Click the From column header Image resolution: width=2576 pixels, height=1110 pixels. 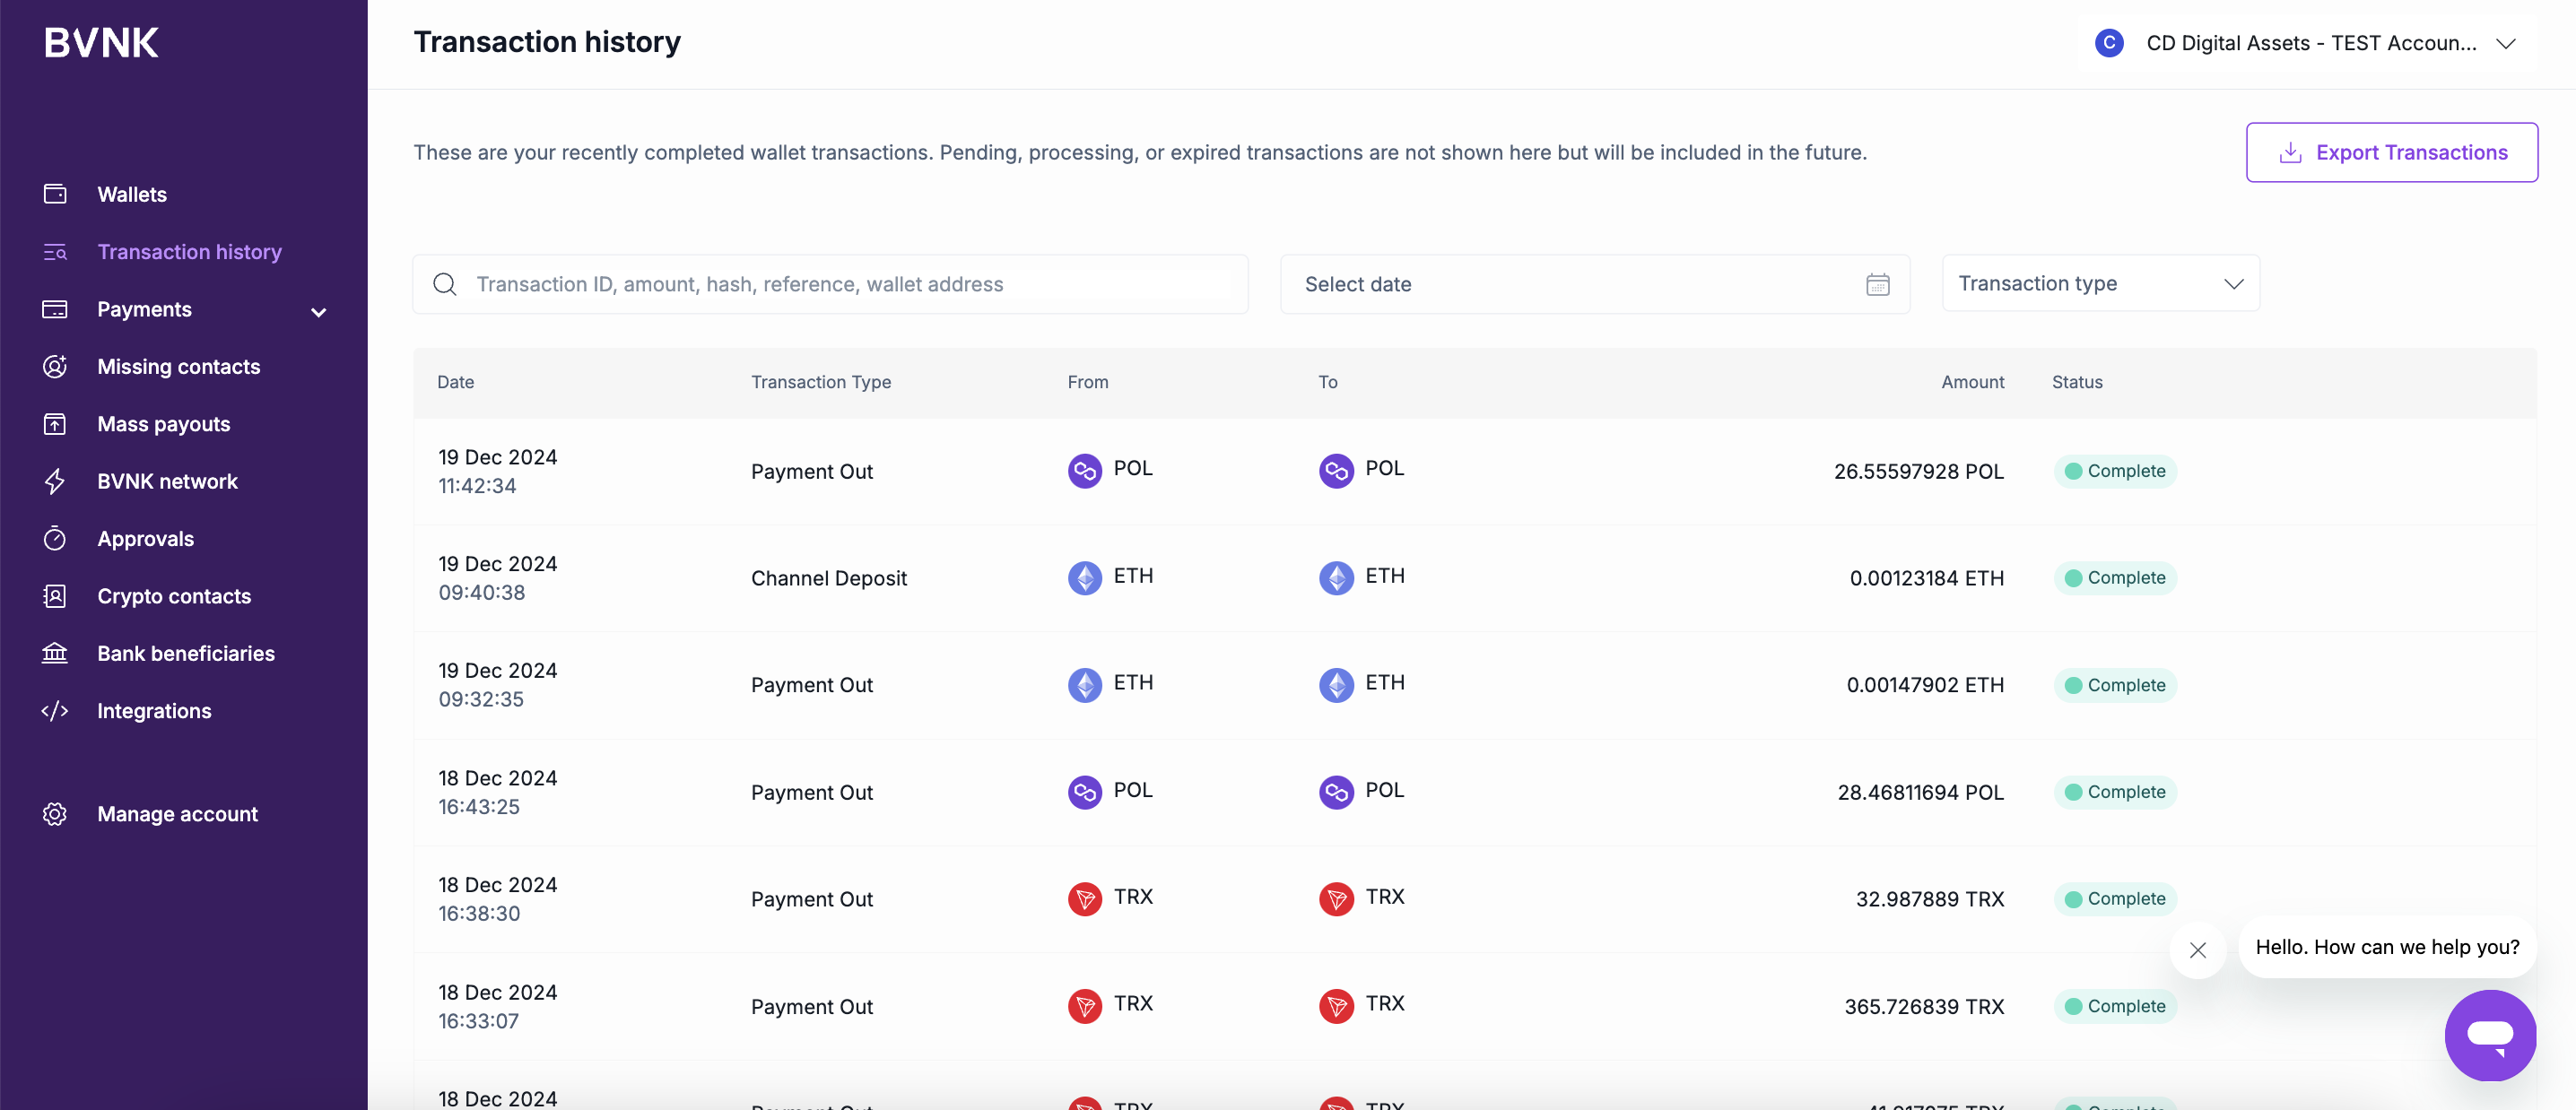(x=1087, y=382)
